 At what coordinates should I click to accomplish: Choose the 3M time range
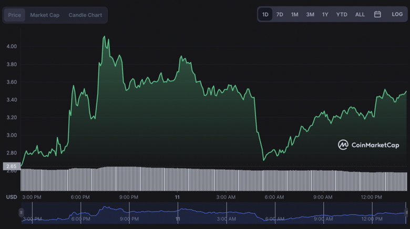point(310,14)
